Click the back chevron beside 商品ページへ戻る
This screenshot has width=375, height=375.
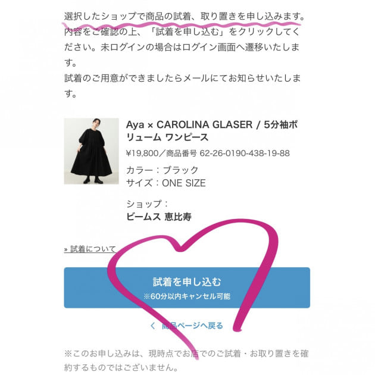(x=152, y=326)
